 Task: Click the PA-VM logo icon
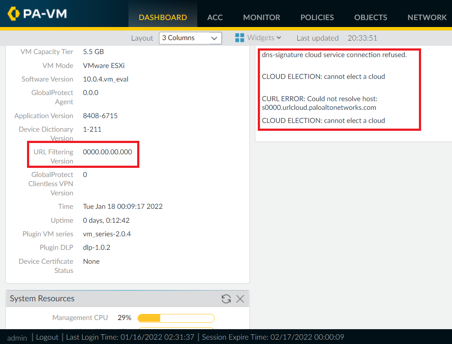click(13, 14)
